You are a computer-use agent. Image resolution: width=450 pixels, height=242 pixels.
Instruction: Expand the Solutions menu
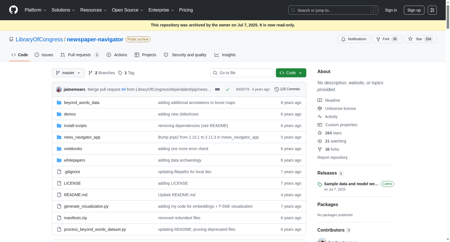coord(63,10)
